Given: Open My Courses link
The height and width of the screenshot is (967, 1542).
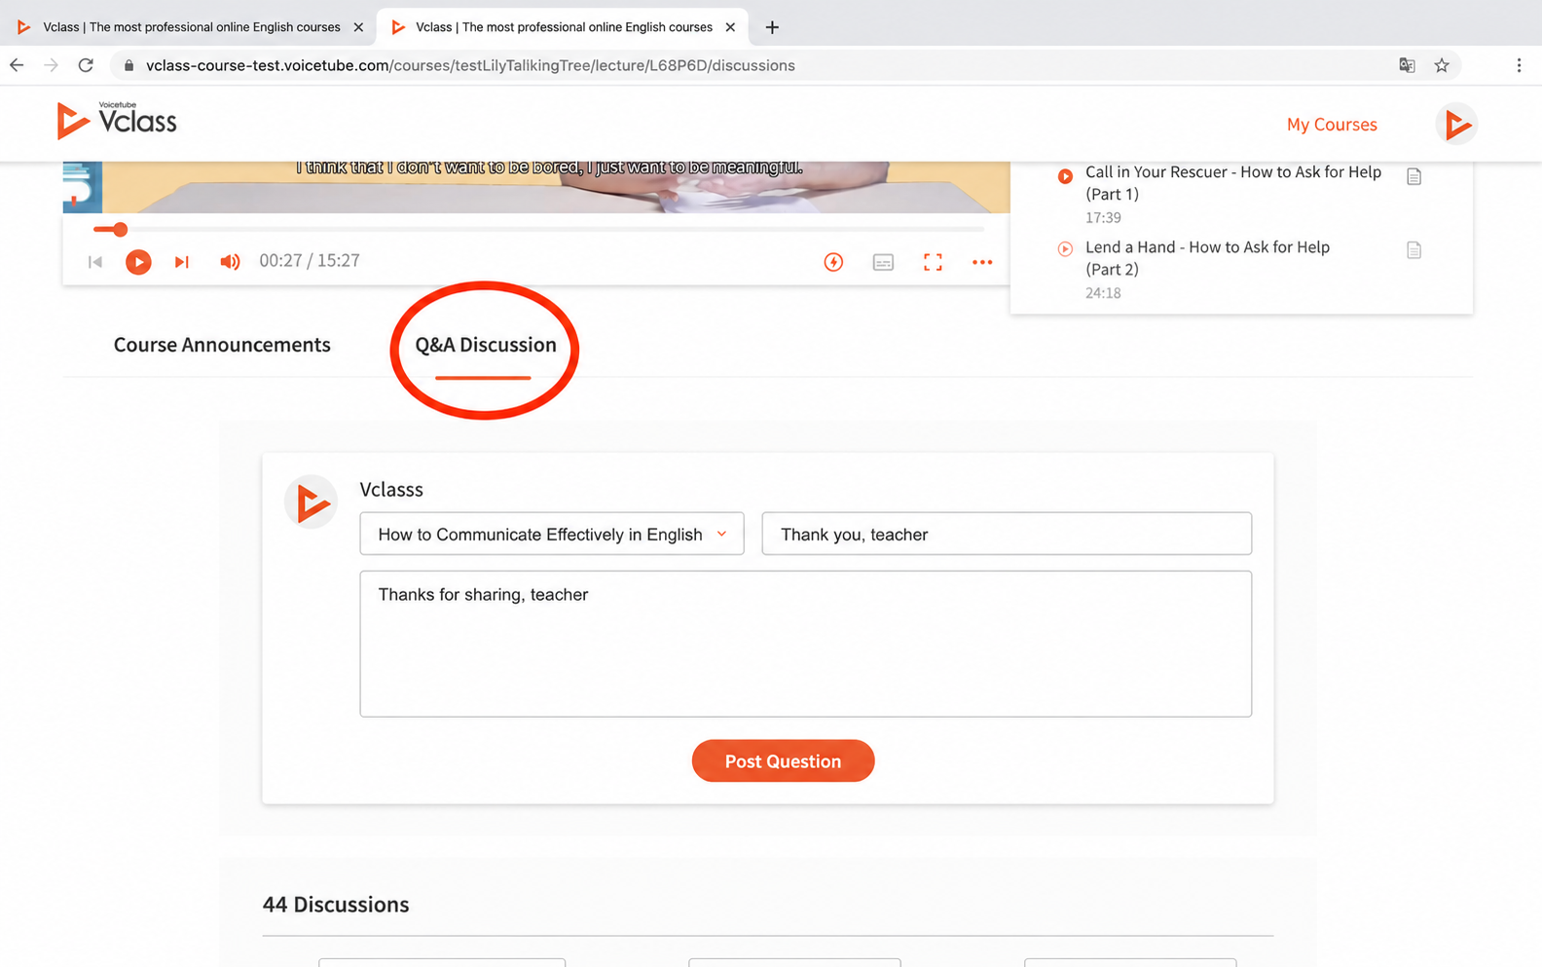Looking at the screenshot, I should point(1332,125).
